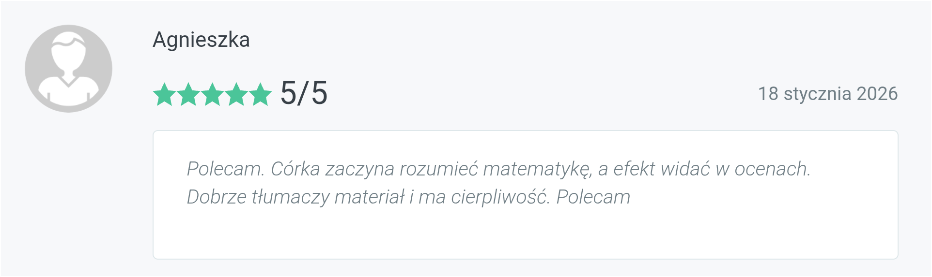Viewport: 932px width, 277px height.
Task: Click empty space inside the white review box
Action: click(525, 234)
